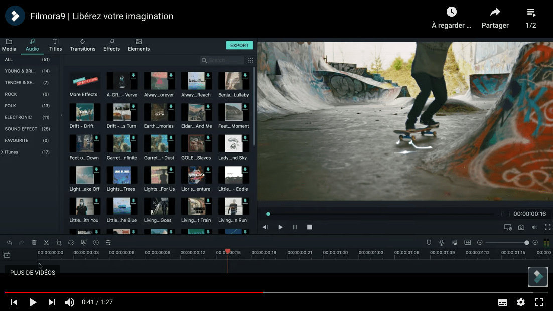The height and width of the screenshot is (311, 553).
Task: Zoom in the timeline with plus icon
Action: tap(535, 243)
